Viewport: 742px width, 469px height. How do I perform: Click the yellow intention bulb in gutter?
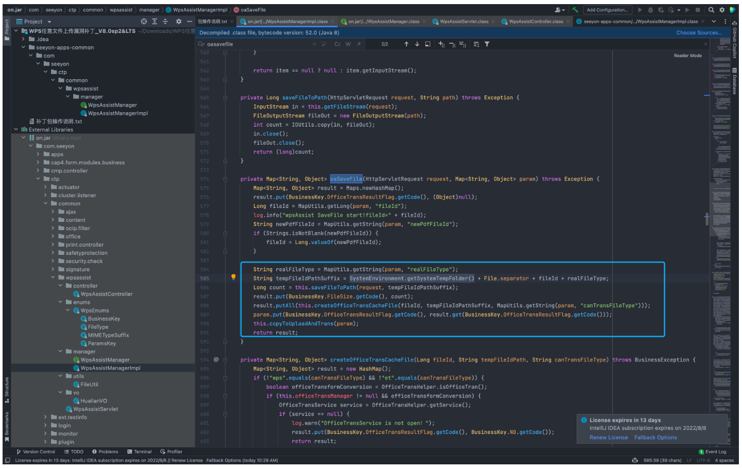click(233, 277)
